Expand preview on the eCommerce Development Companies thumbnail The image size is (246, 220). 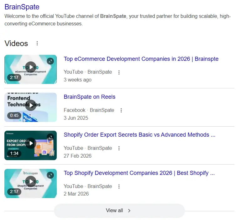coord(50,61)
